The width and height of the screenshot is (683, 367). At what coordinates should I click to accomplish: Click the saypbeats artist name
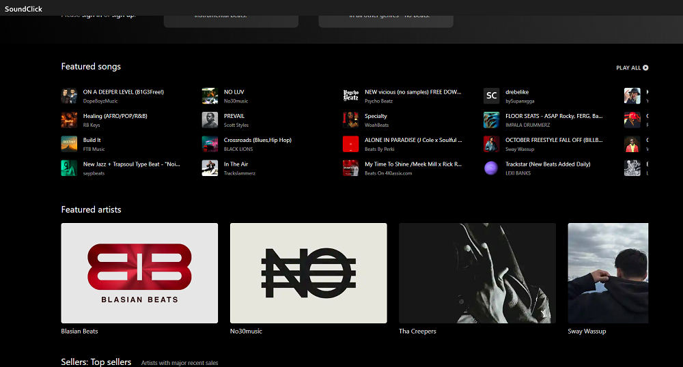94,173
